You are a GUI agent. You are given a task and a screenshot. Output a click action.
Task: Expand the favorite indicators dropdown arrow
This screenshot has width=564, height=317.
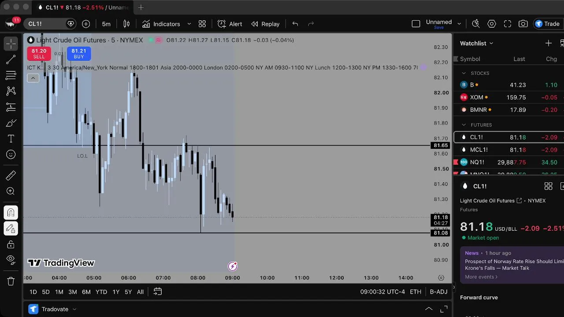coord(189,24)
